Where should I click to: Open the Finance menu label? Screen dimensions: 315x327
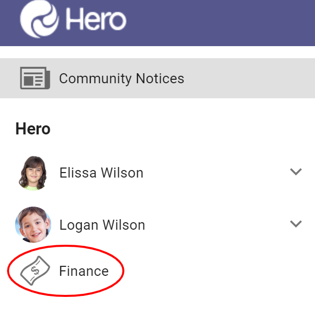coord(84,271)
